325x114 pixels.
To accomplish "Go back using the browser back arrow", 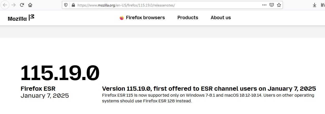I will [5, 5].
